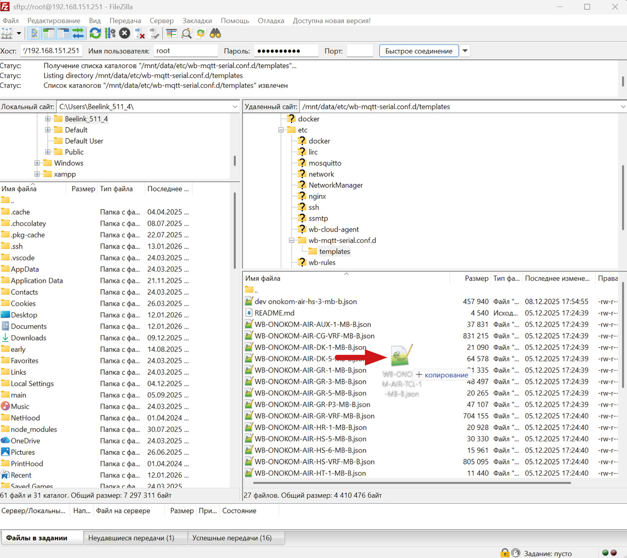
Task: Open the Site Manager dropdown arrow
Action: tap(19, 33)
